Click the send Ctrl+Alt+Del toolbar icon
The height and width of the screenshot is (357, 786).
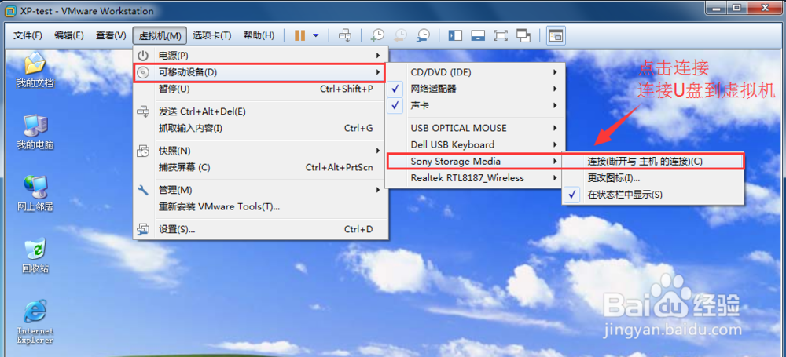(x=345, y=35)
